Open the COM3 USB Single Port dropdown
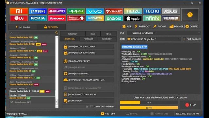The image size is (209, 118). click(x=154, y=39)
